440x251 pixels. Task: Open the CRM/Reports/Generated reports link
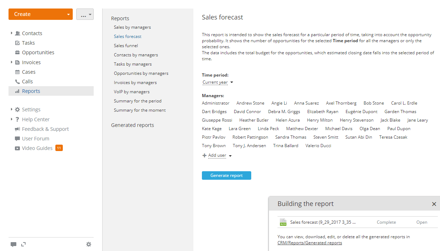coord(309,242)
